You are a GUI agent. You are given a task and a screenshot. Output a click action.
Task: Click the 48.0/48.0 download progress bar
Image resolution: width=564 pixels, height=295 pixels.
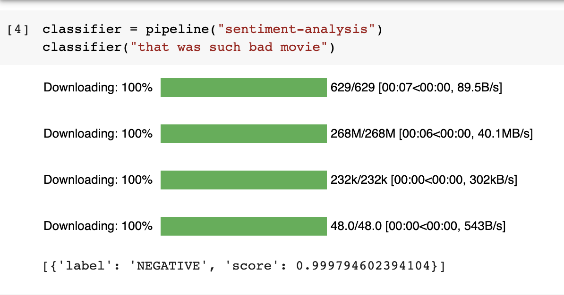coord(244,226)
